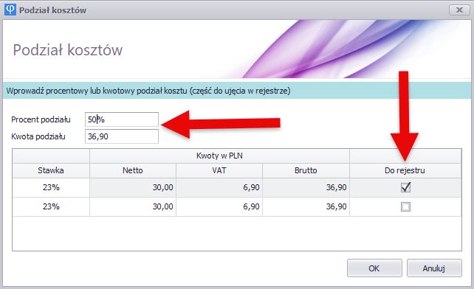This screenshot has height=289, width=474.
Task: Check Do rejestru checkbox in second row
Action: 405,207
